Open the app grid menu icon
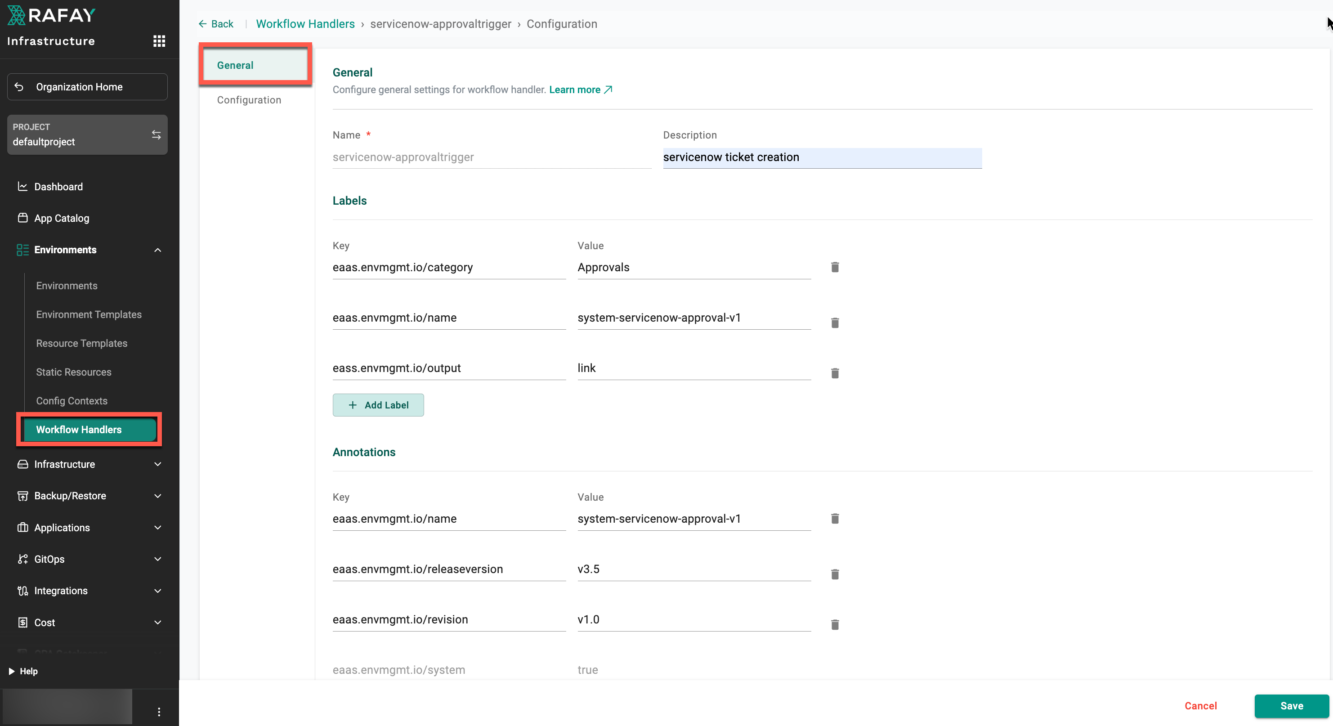This screenshot has width=1333, height=726. (x=159, y=41)
